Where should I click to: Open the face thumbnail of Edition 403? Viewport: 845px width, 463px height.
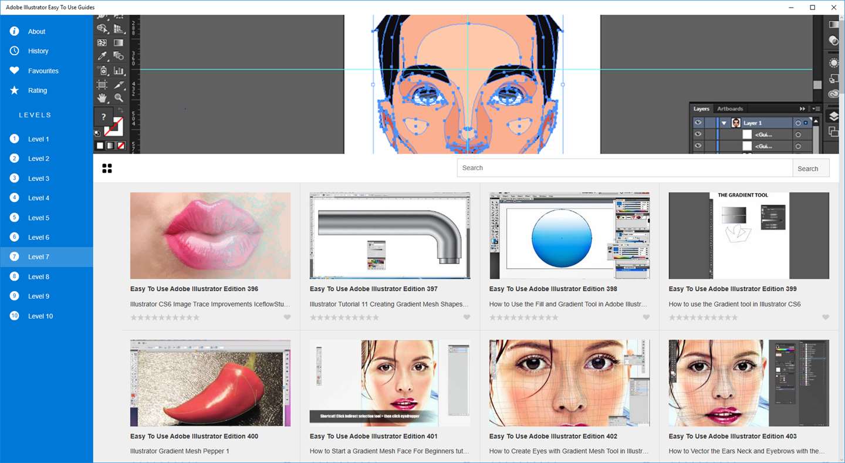(749, 383)
